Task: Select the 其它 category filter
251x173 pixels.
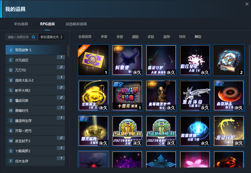Action: tap(198, 37)
